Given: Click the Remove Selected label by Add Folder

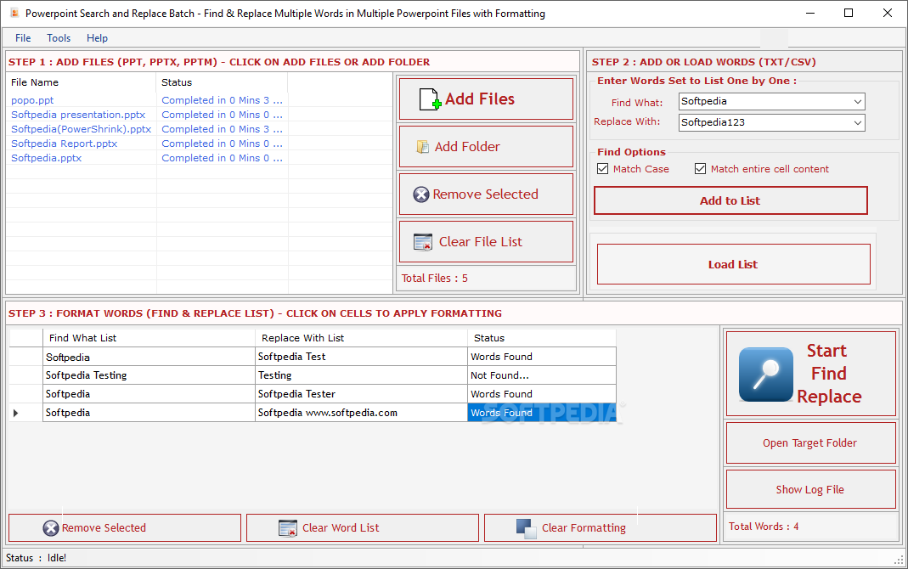Looking at the screenshot, I should click(x=485, y=194).
